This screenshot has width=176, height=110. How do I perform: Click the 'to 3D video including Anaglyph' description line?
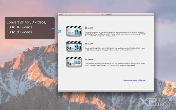click(x=109, y=50)
